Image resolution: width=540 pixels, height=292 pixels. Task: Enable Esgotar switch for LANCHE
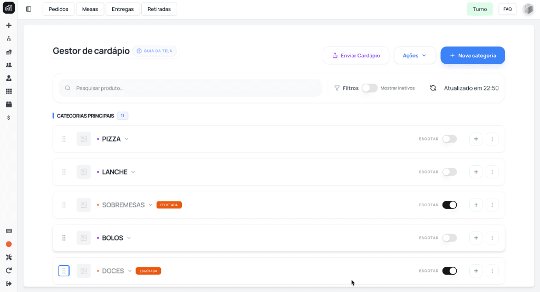click(x=449, y=172)
